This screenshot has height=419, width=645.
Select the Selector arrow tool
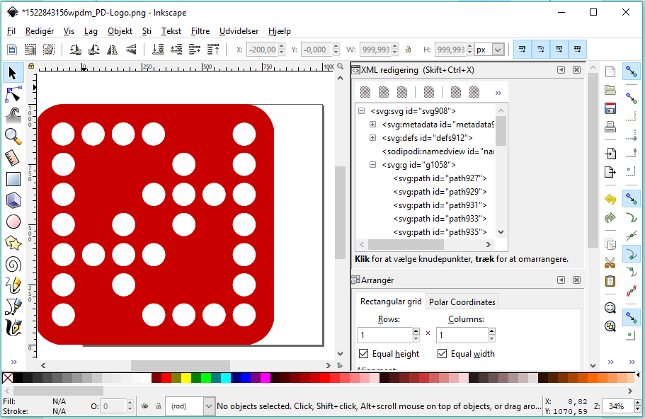click(x=13, y=73)
